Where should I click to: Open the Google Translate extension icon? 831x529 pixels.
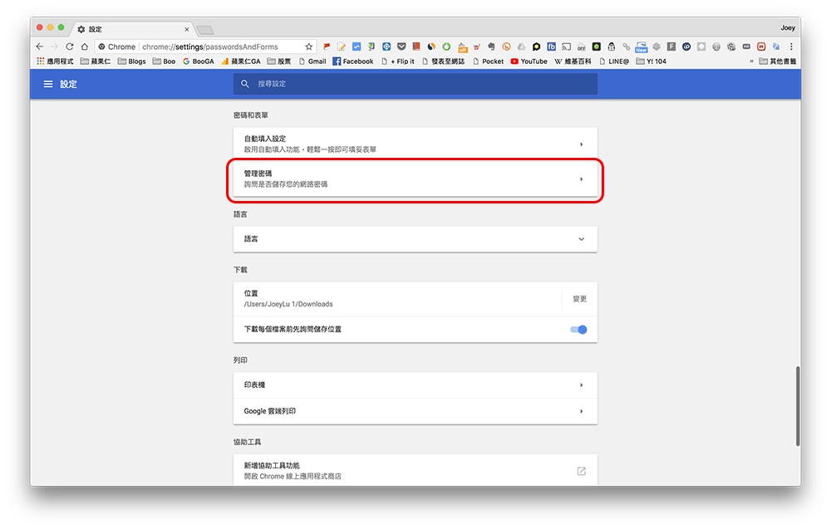coord(776,47)
